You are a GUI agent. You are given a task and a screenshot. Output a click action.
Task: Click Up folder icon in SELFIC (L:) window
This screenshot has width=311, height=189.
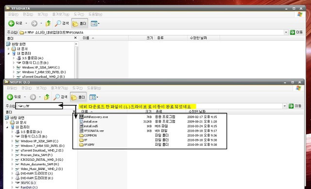(x=47, y=97)
